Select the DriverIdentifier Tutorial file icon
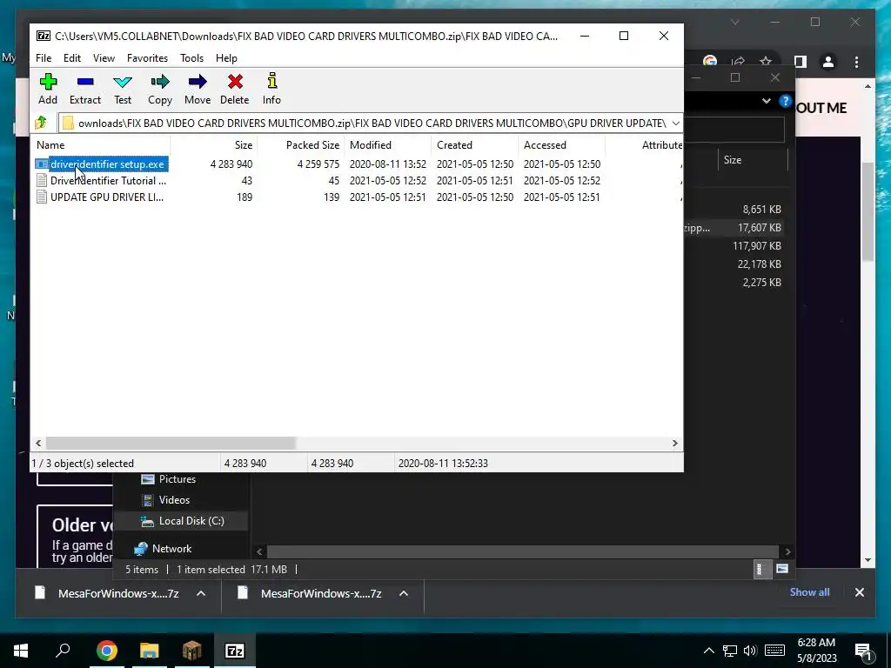 point(42,181)
